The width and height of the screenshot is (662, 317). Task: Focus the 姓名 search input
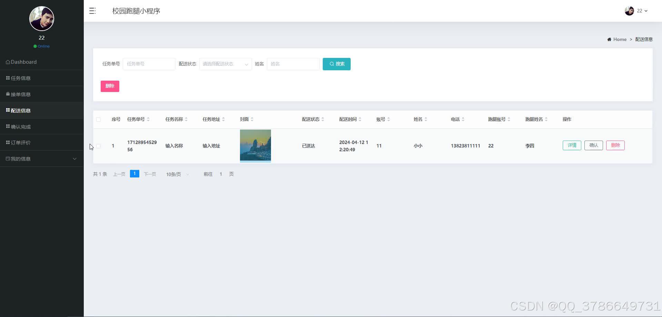click(x=293, y=64)
